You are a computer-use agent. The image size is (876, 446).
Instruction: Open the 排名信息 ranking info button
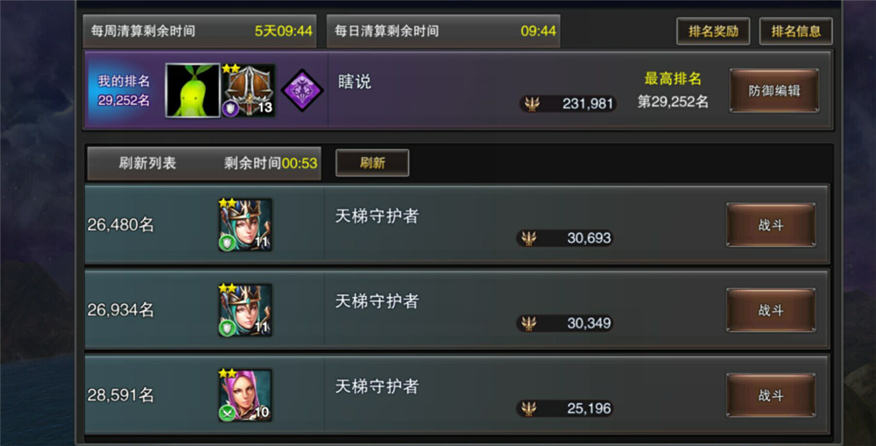click(x=795, y=32)
